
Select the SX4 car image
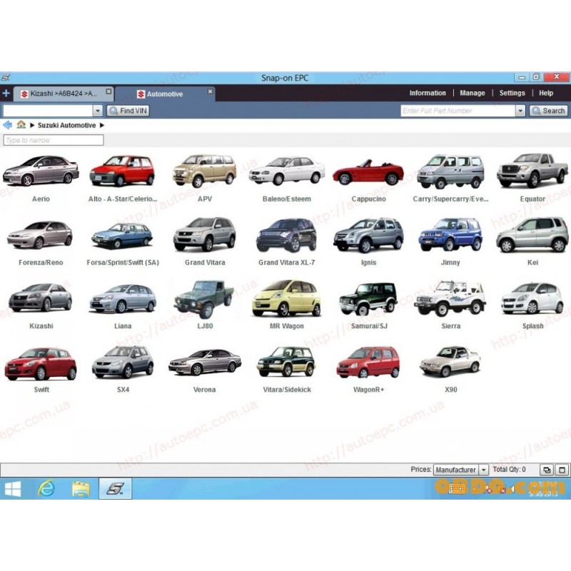coord(123,363)
